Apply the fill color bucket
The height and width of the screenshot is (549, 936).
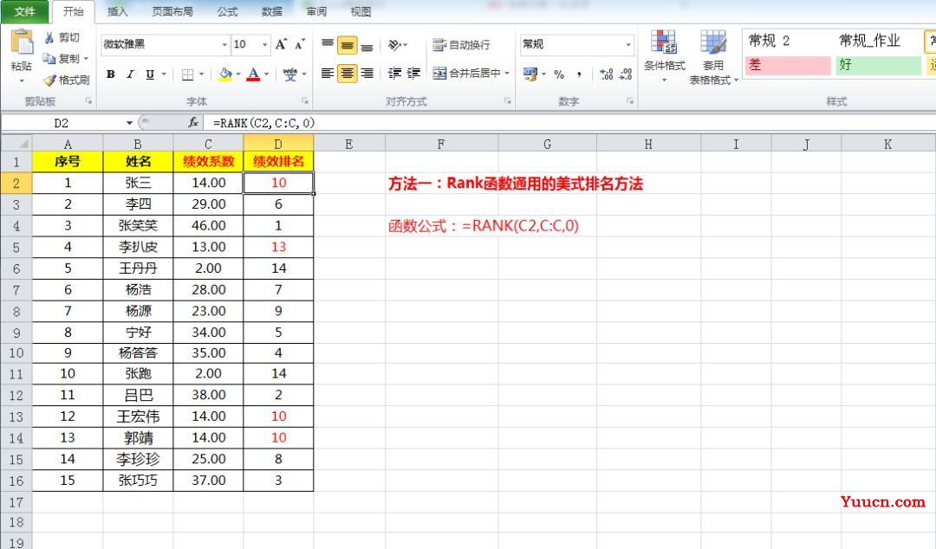point(225,74)
